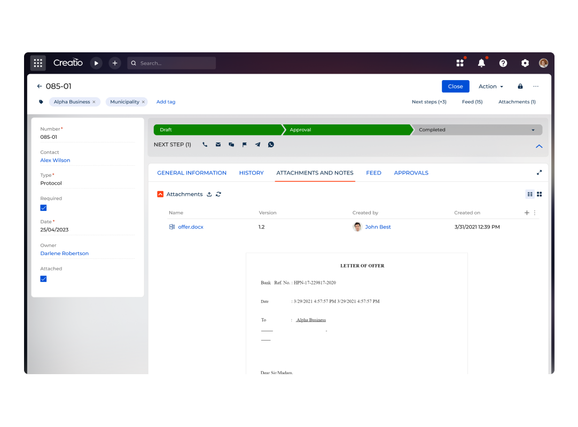Image resolution: width=578 pixels, height=427 pixels.
Task: Refresh the Attachments list
Action: (218, 194)
